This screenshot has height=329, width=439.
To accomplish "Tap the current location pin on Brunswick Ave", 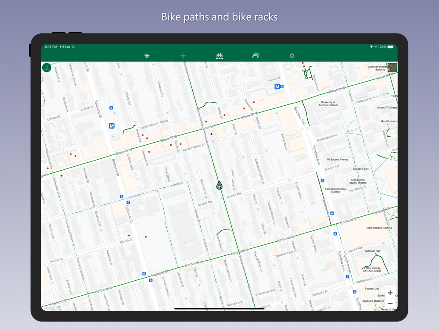I will point(219,185).
